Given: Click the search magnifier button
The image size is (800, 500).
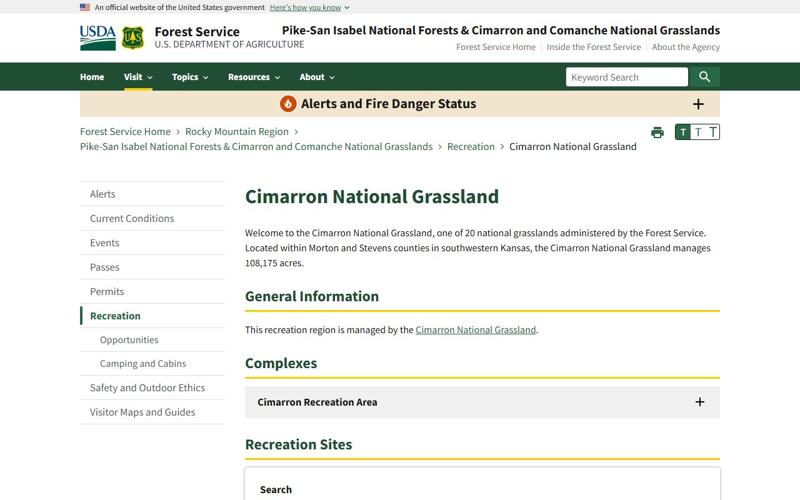Looking at the screenshot, I should [x=704, y=77].
